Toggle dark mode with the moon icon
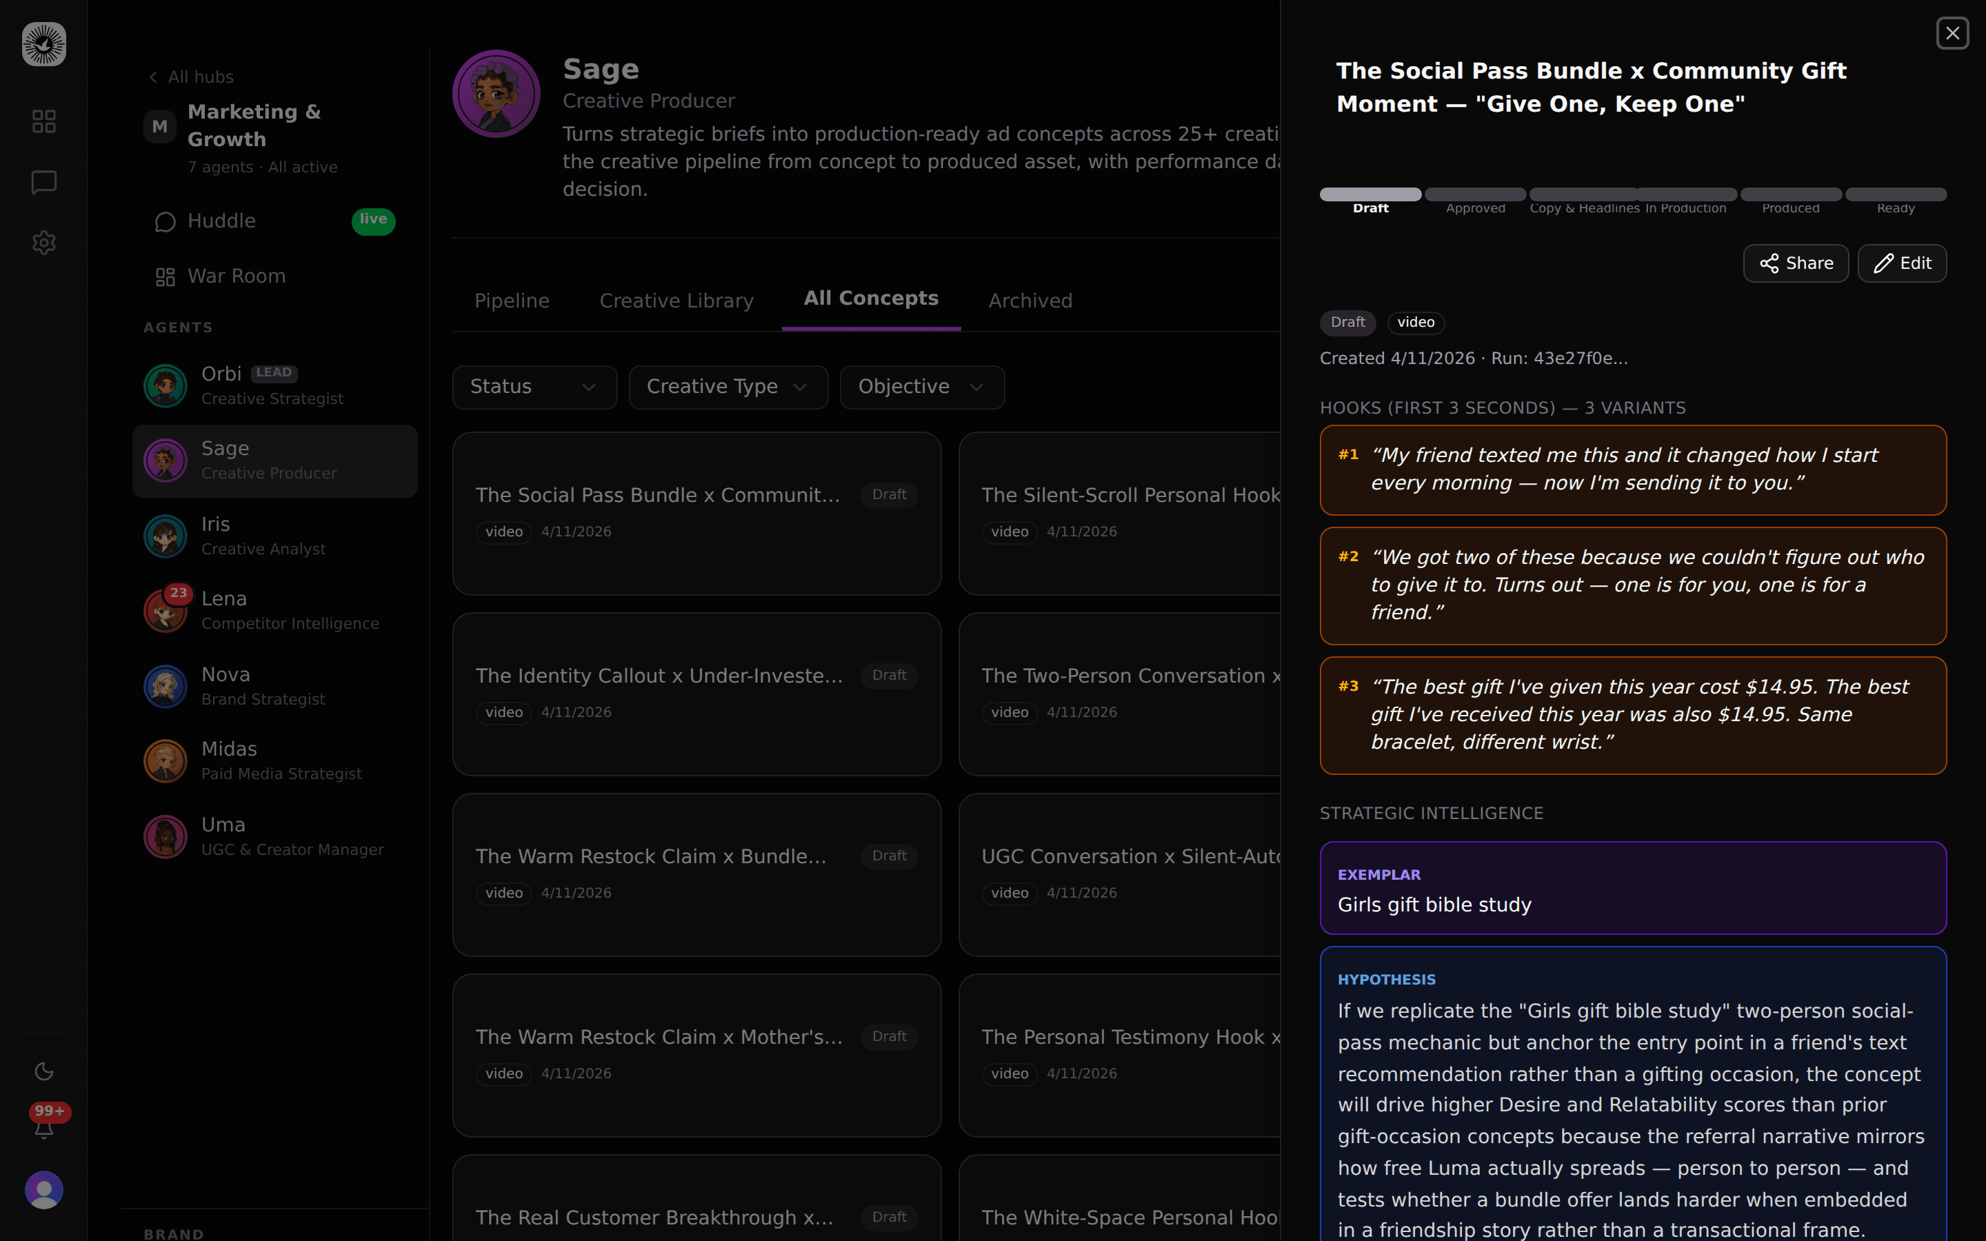The height and width of the screenshot is (1241, 1986). tap(43, 1071)
